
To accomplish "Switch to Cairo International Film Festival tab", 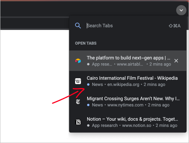I will pyautogui.click(x=128, y=81).
